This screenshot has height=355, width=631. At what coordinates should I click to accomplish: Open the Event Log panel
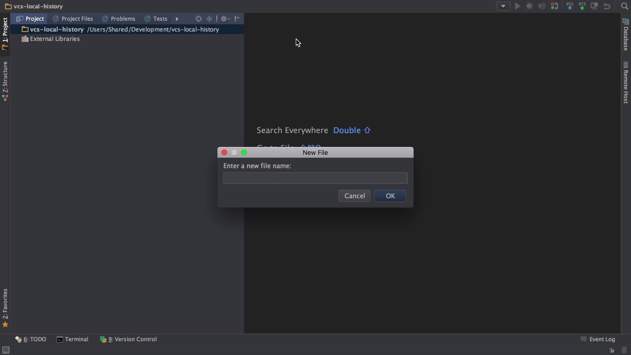(601, 339)
